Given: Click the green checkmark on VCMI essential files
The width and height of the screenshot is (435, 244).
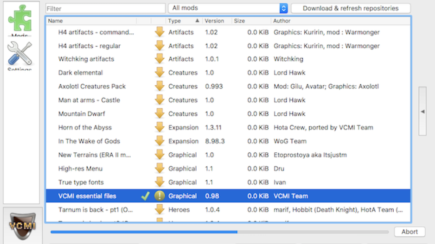Looking at the screenshot, I should pos(145,196).
